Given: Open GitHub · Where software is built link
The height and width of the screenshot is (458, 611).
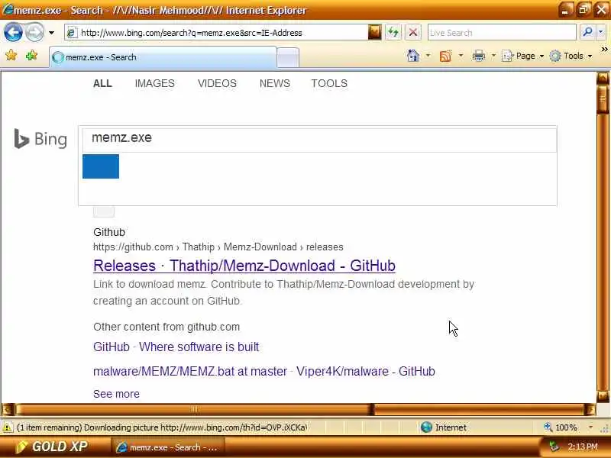Looking at the screenshot, I should (x=176, y=347).
